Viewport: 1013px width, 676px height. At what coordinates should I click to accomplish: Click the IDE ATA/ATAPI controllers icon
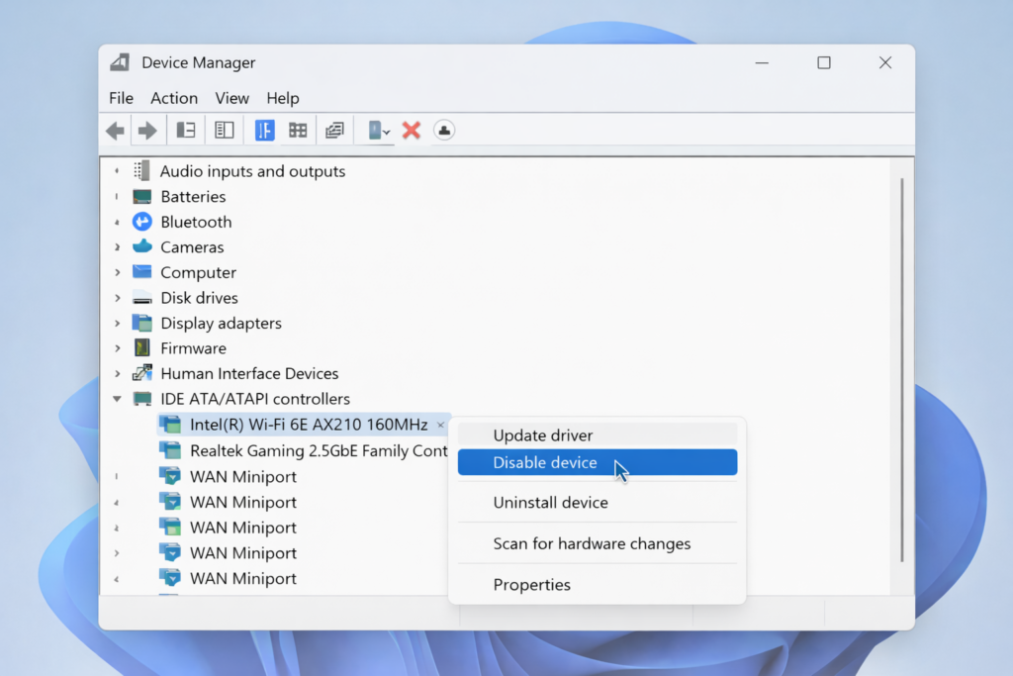[x=142, y=399]
